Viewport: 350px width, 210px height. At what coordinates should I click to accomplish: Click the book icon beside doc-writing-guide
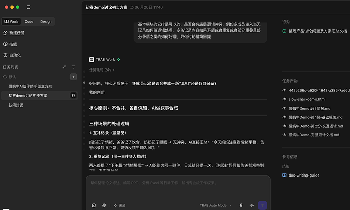(284, 175)
